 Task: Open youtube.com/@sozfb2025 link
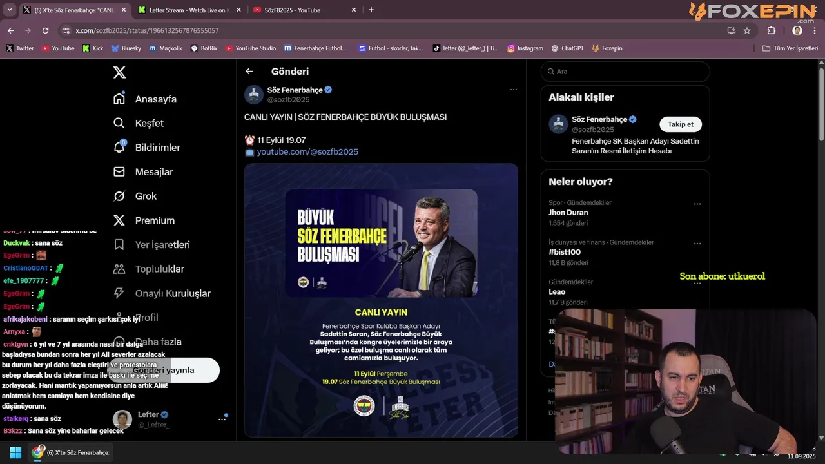tap(307, 152)
